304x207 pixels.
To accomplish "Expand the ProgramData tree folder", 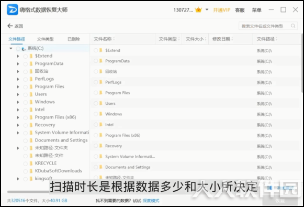I will click(18, 64).
